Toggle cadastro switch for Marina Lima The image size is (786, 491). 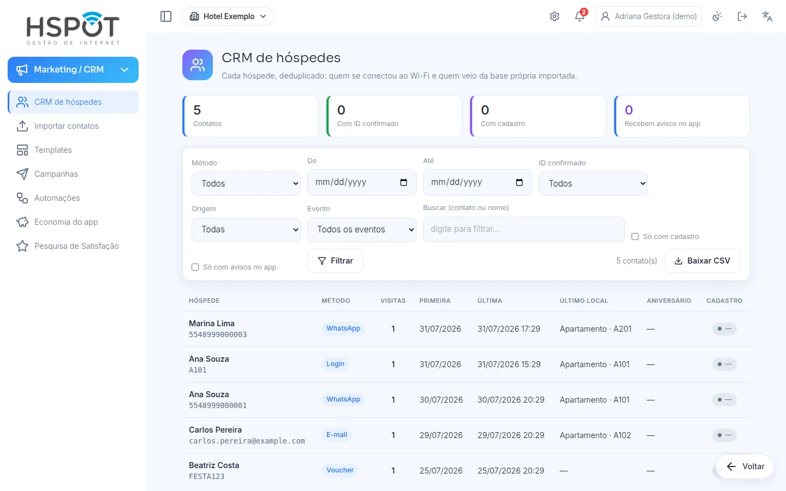[x=724, y=329]
